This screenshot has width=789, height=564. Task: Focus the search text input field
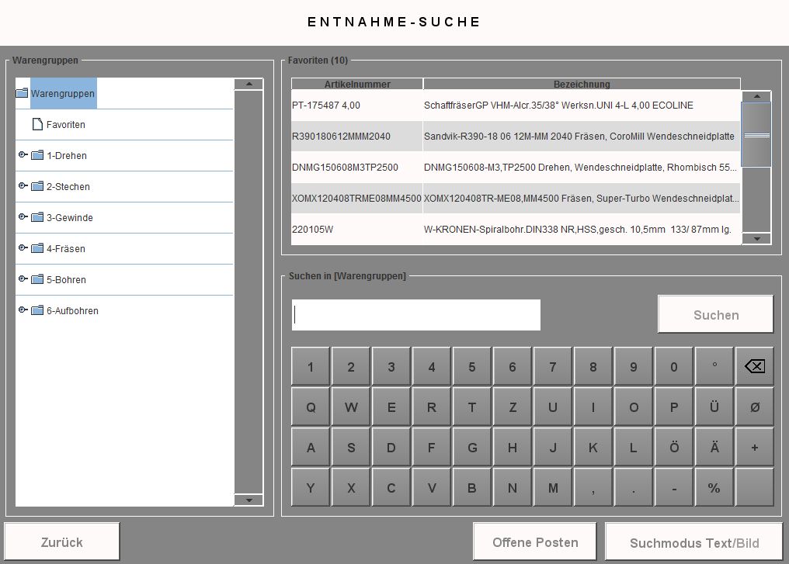[x=416, y=315]
